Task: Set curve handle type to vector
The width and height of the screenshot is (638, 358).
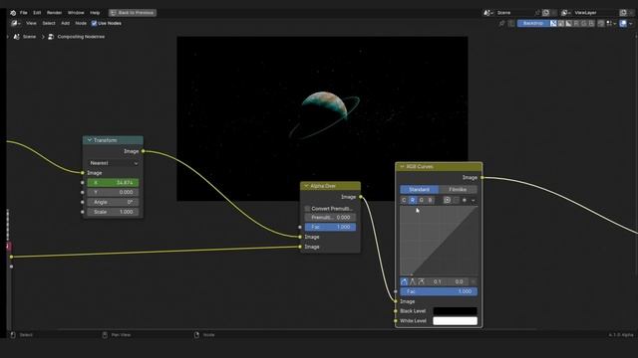Action: 413,281
